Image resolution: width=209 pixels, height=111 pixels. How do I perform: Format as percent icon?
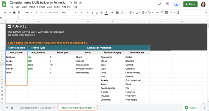point(41,13)
